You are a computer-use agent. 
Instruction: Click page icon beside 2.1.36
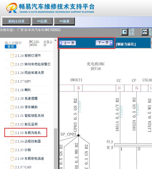coord(12,159)
